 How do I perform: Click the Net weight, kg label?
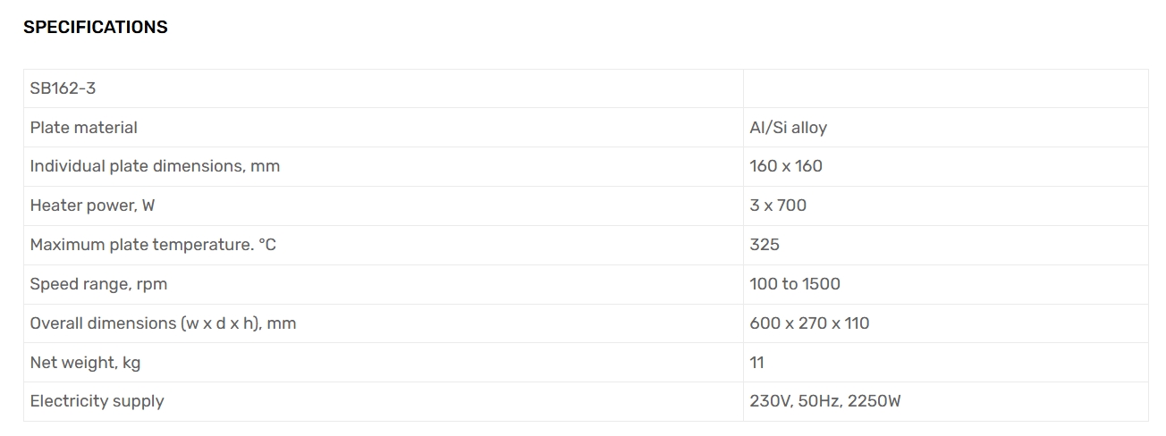tap(85, 363)
